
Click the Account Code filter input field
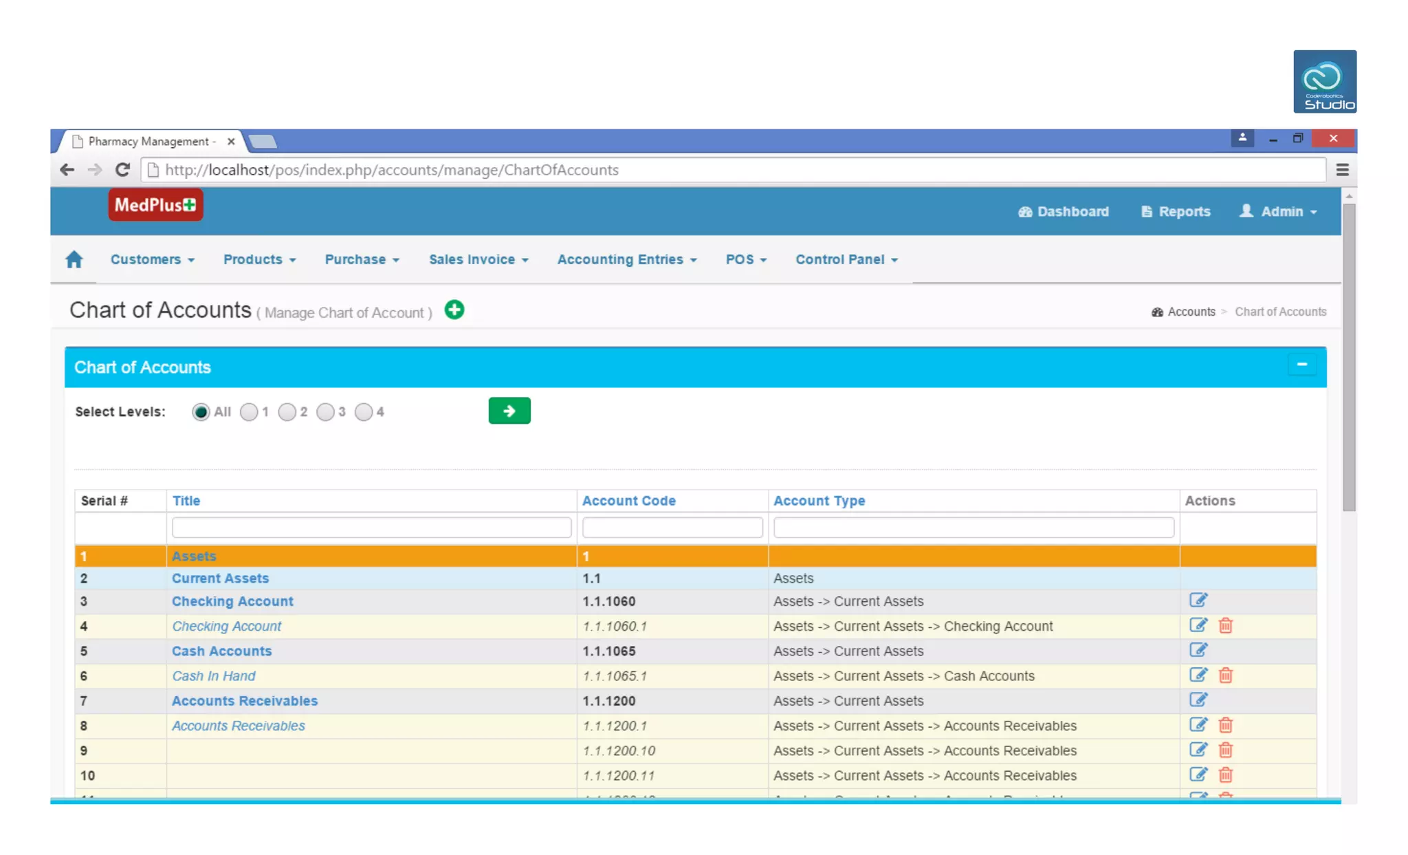[672, 528]
